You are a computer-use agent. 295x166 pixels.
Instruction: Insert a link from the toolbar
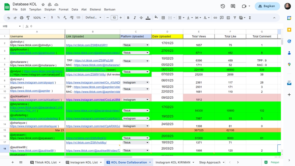point(215,18)
